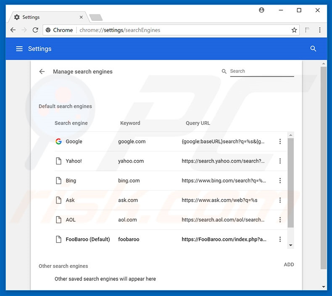Click the list scrollbar up arrow
This screenshot has height=296, width=332.
(x=291, y=135)
